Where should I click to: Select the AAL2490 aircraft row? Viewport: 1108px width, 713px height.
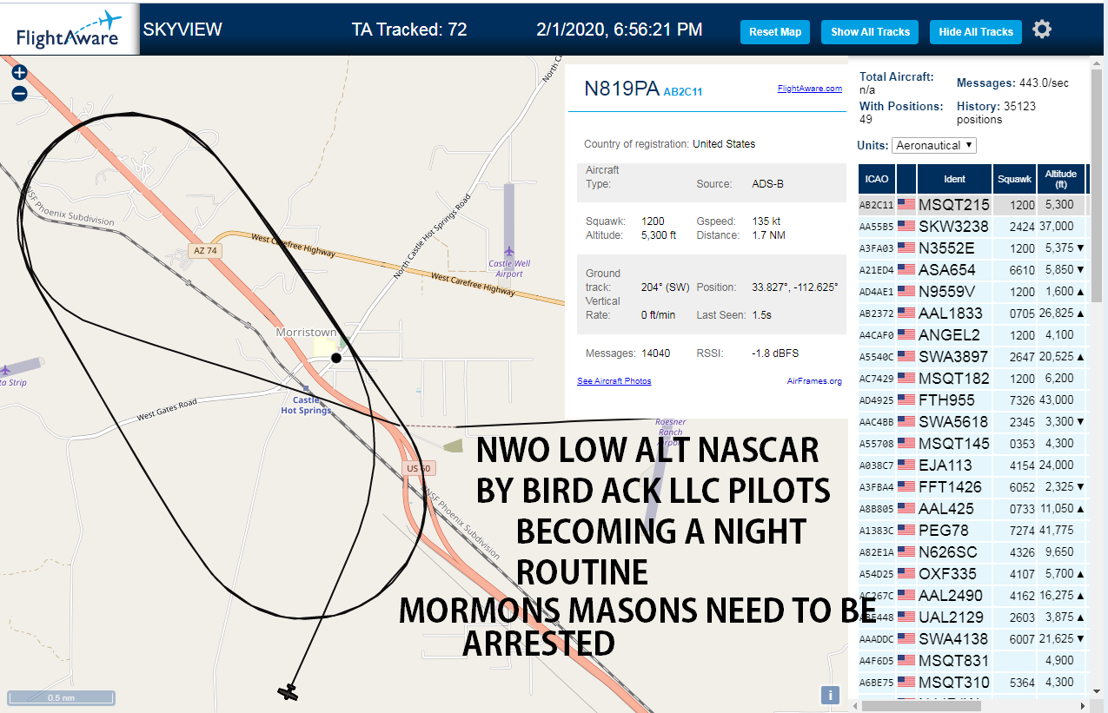click(x=972, y=596)
